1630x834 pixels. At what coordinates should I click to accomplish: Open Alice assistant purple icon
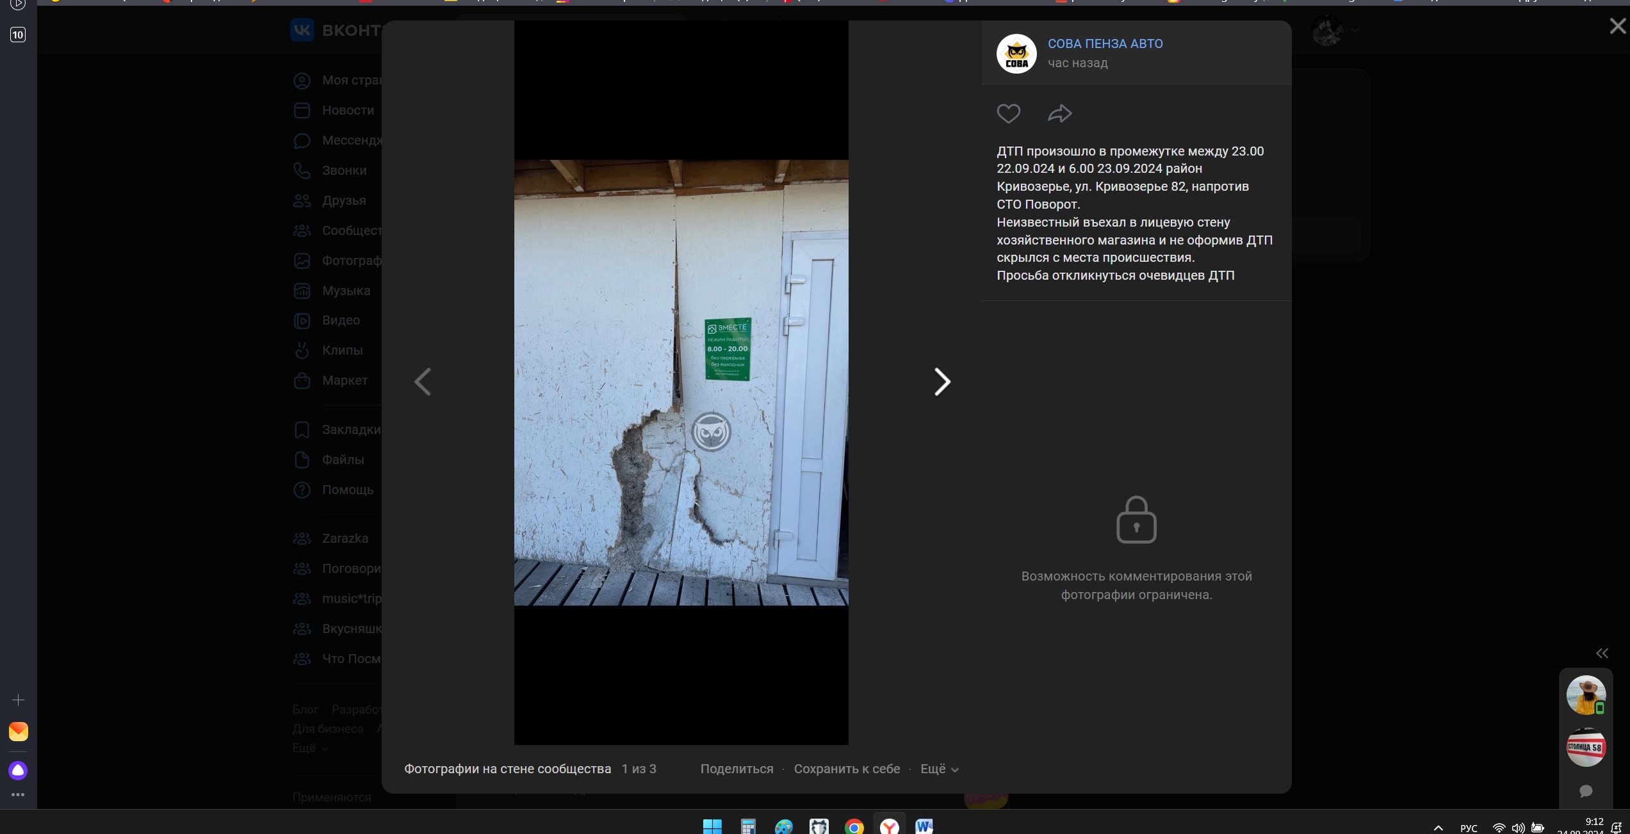[x=18, y=770]
